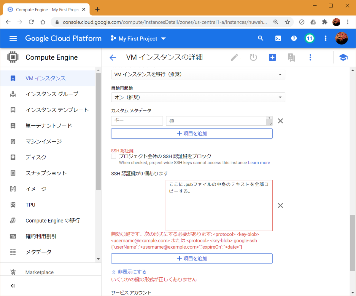The width and height of the screenshot is (356, 296).
Task: Click the blue create-similar plus icon
Action: tap(272, 57)
